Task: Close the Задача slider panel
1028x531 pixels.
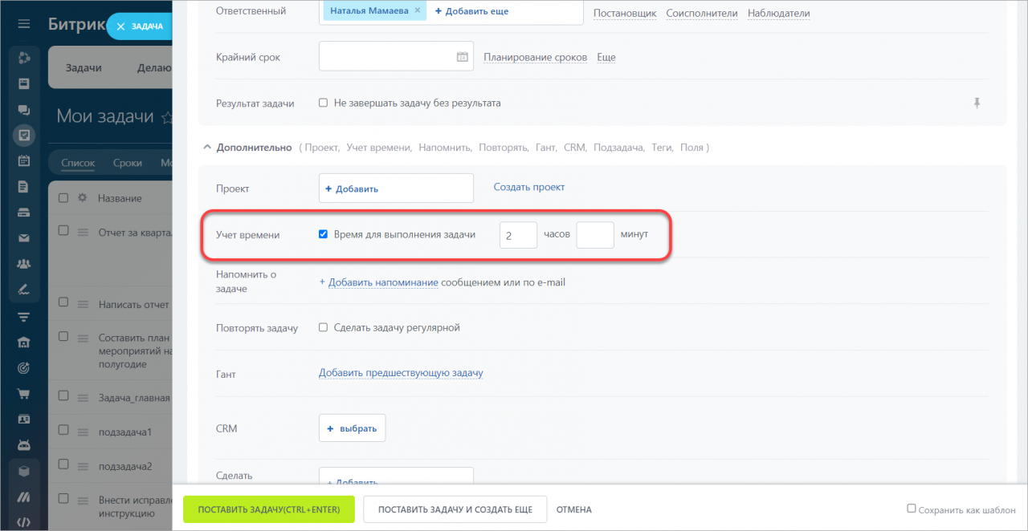Action: point(120,26)
